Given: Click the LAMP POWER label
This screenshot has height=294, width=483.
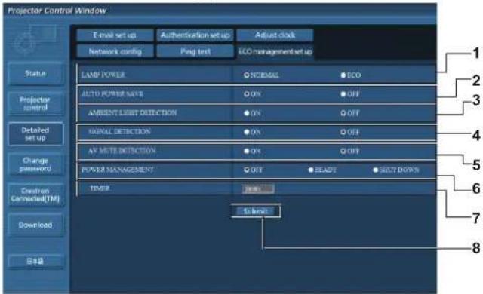Looking at the screenshot, I should (x=103, y=75).
